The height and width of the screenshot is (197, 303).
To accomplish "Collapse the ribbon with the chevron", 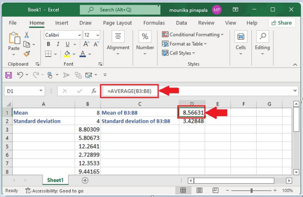I will point(295,65).
